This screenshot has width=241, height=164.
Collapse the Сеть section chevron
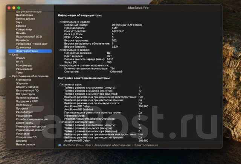pos(10,55)
